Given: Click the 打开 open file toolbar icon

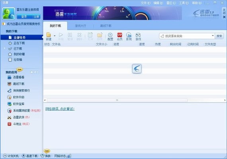Looking at the screenshot, I should point(90,36).
